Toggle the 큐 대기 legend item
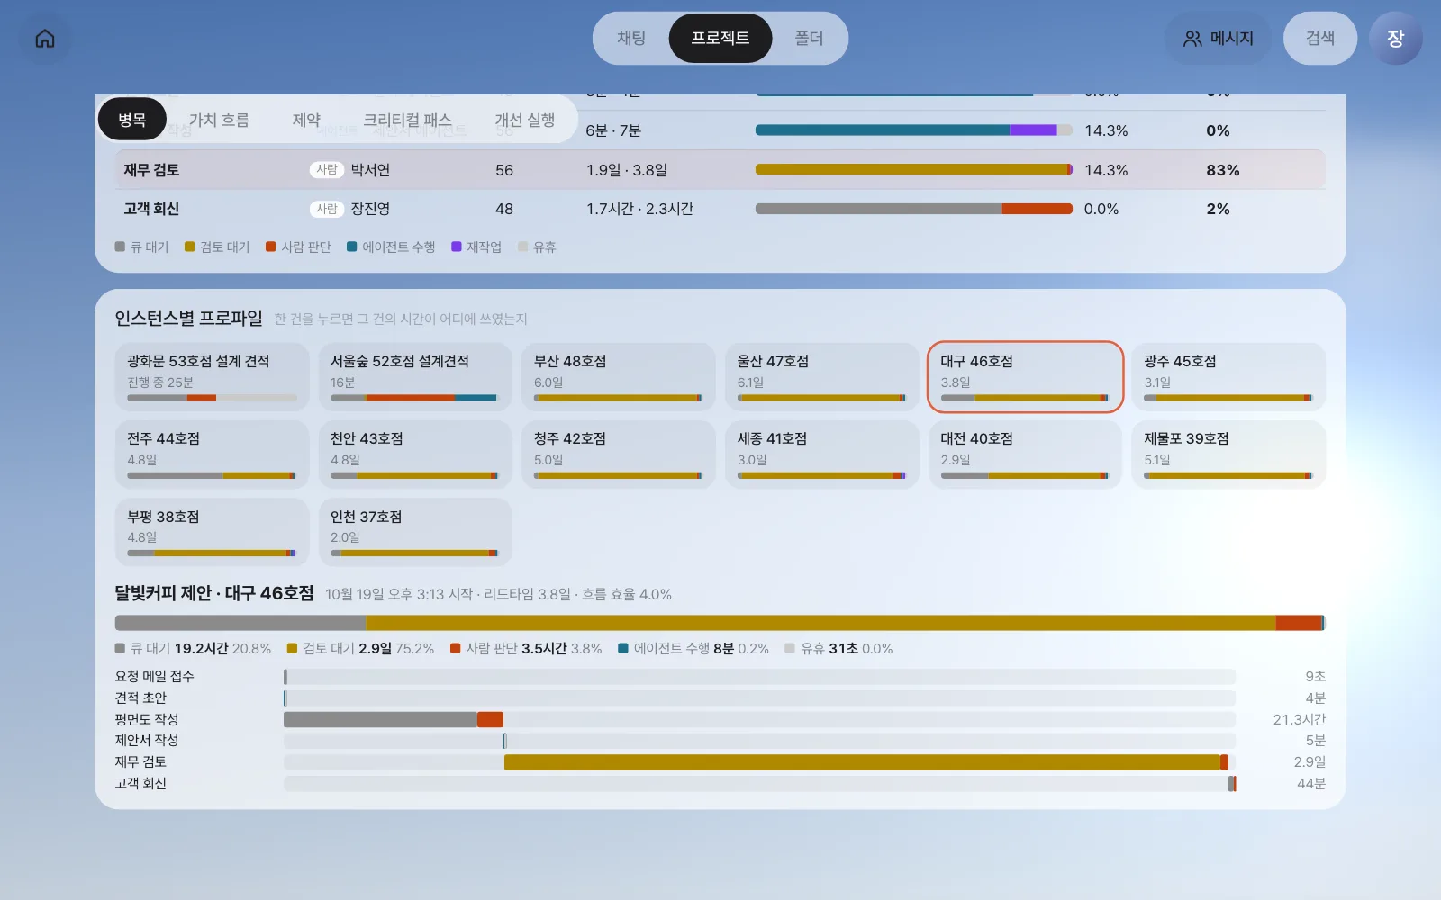 [x=141, y=247]
